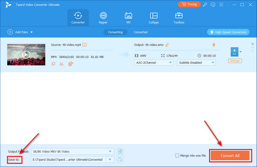Move file down in list

[x=253, y=50]
